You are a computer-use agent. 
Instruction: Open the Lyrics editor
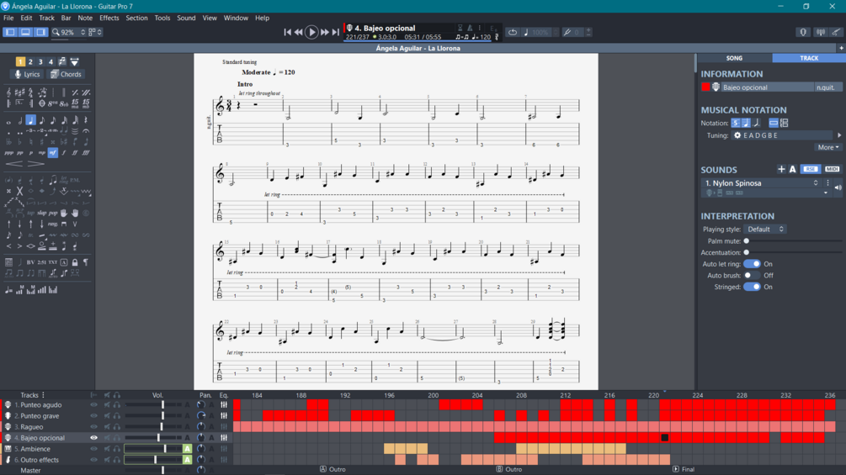[27, 74]
